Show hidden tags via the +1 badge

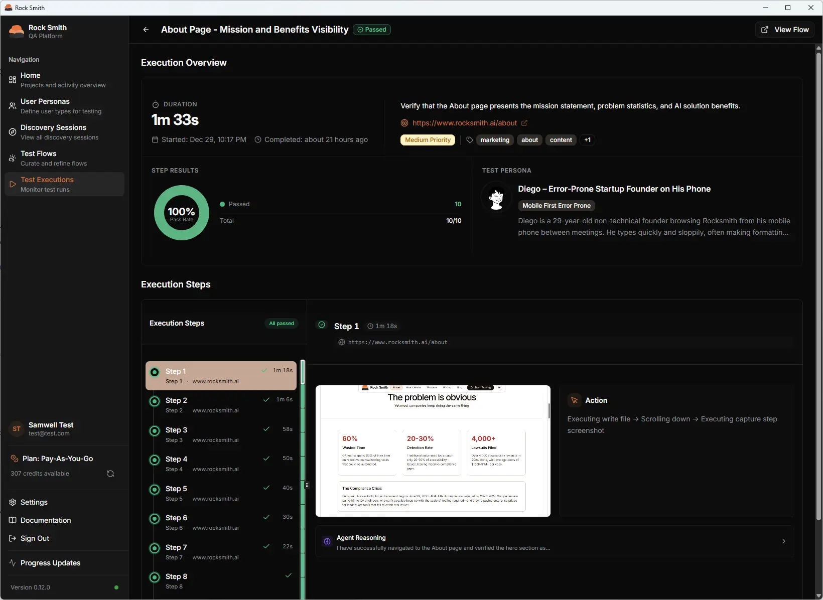[587, 140]
